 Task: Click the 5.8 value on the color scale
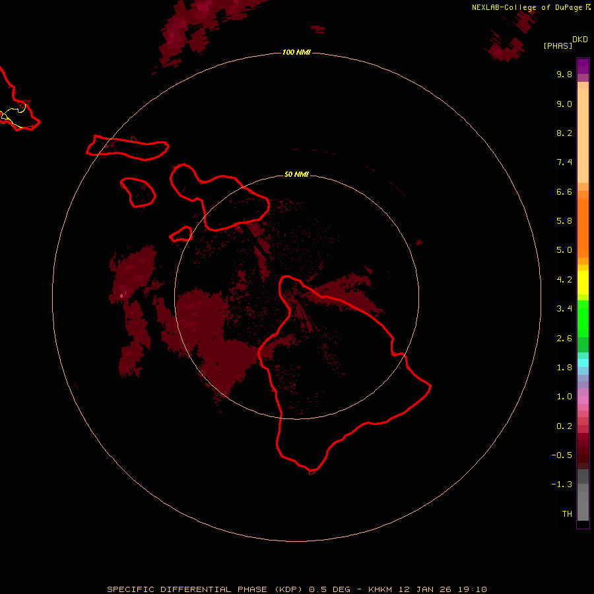click(x=564, y=221)
